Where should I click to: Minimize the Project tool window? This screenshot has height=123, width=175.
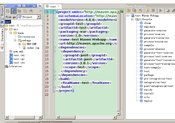pyautogui.click(x=34, y=6)
